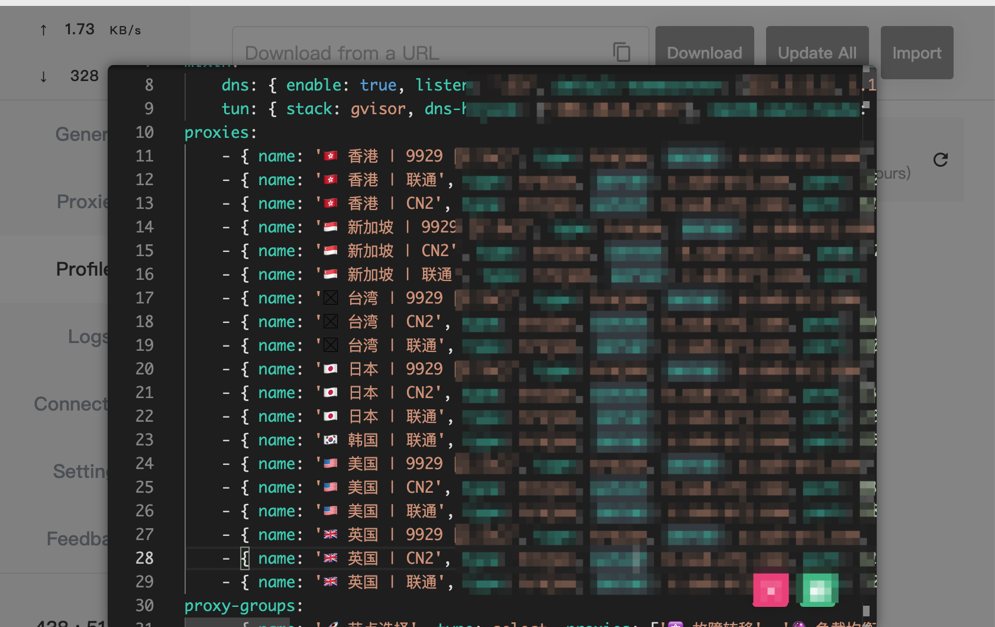Viewport: 995px width, 627px height.
Task: Click the green square button in editor
Action: coord(817,590)
